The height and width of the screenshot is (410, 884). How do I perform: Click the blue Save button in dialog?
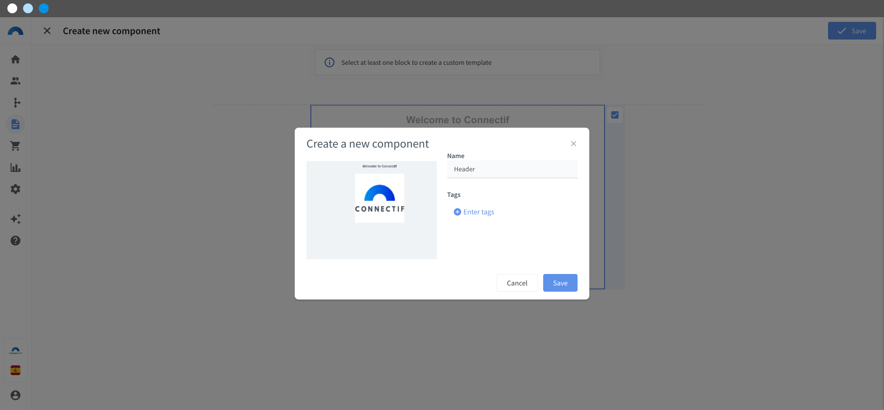(560, 283)
